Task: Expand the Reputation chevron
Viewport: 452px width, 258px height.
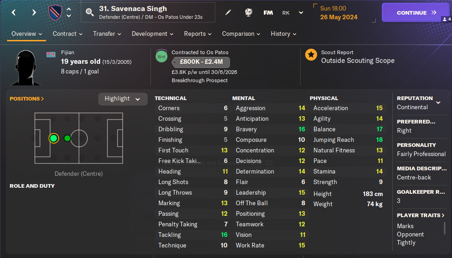Action: coord(438,102)
